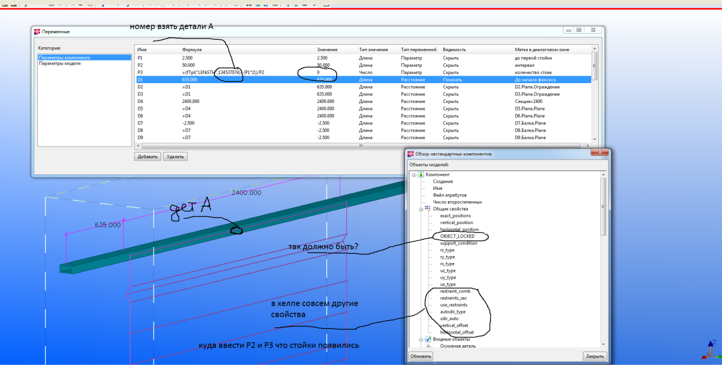The image size is (722, 373).
Task: Click the XYZ axis gizmo in viewport
Action: (710, 351)
